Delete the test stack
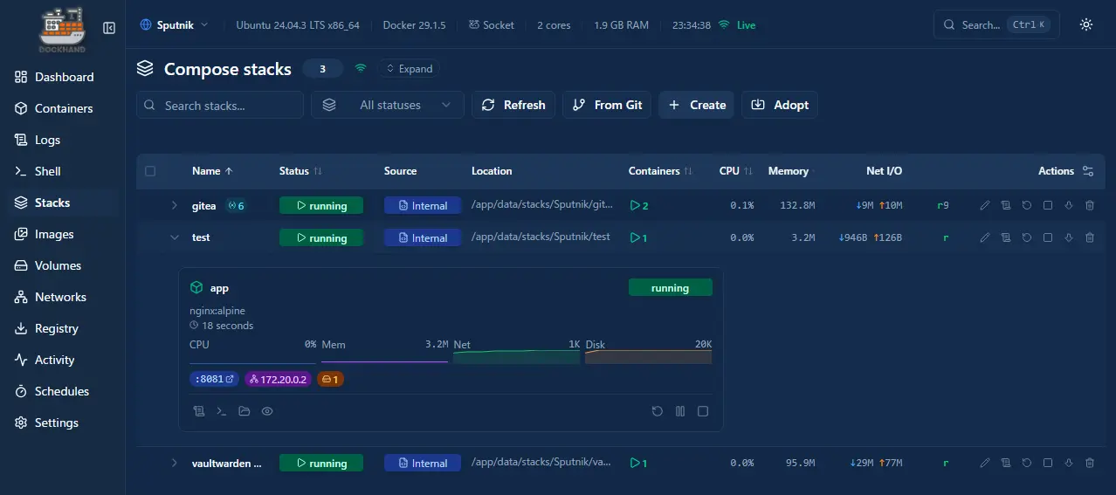Screen dimensions: 1116x495 [1090, 237]
